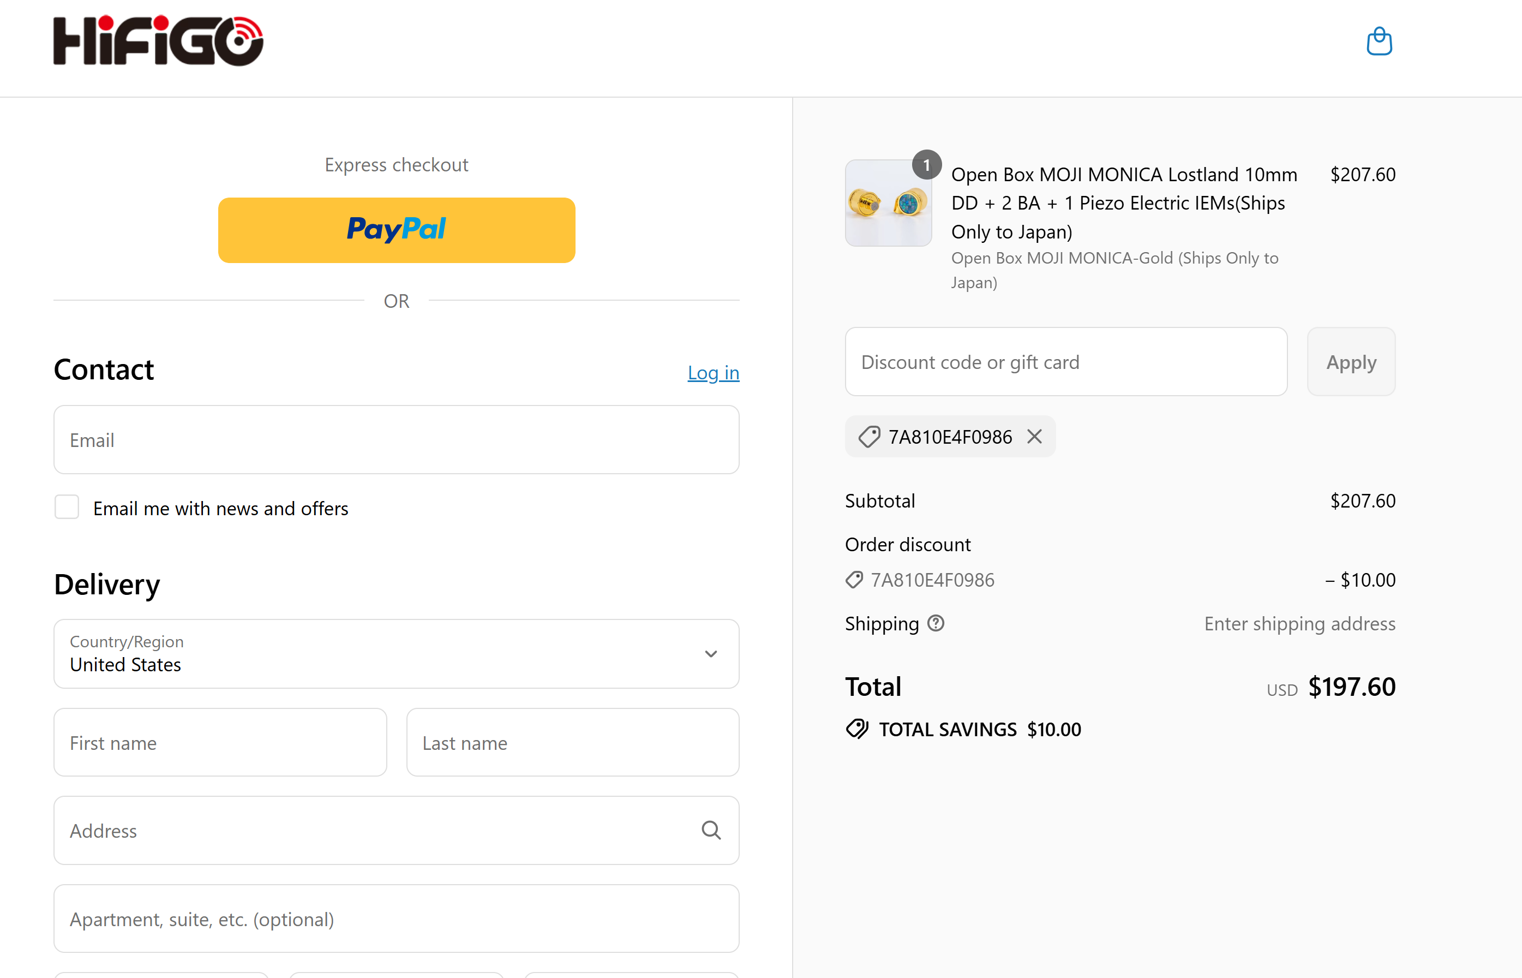Click the Apply discount button
Image resolution: width=1522 pixels, height=978 pixels.
pyautogui.click(x=1351, y=362)
